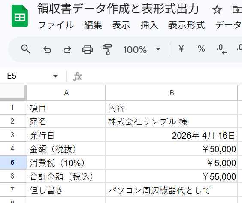This screenshot has height=203, width=242.
Task: Select cell containing 但し書き
Action: (67, 190)
